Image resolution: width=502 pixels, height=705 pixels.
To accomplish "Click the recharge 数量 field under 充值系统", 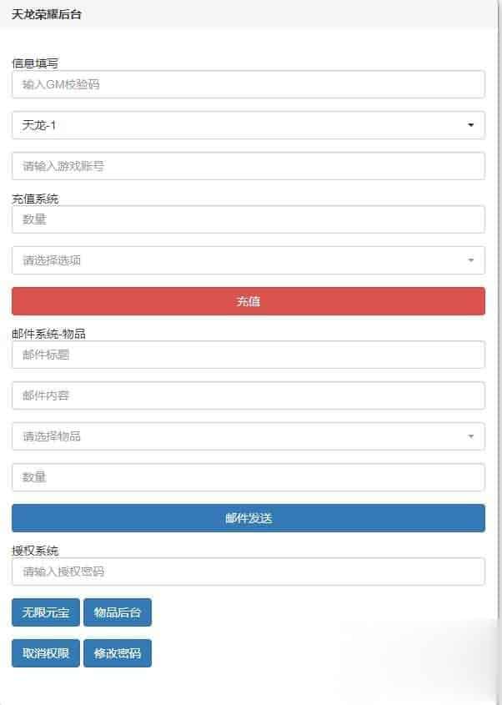I will point(248,219).
